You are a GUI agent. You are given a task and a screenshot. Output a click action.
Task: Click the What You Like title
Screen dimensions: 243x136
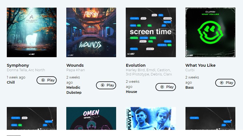tap(200, 65)
